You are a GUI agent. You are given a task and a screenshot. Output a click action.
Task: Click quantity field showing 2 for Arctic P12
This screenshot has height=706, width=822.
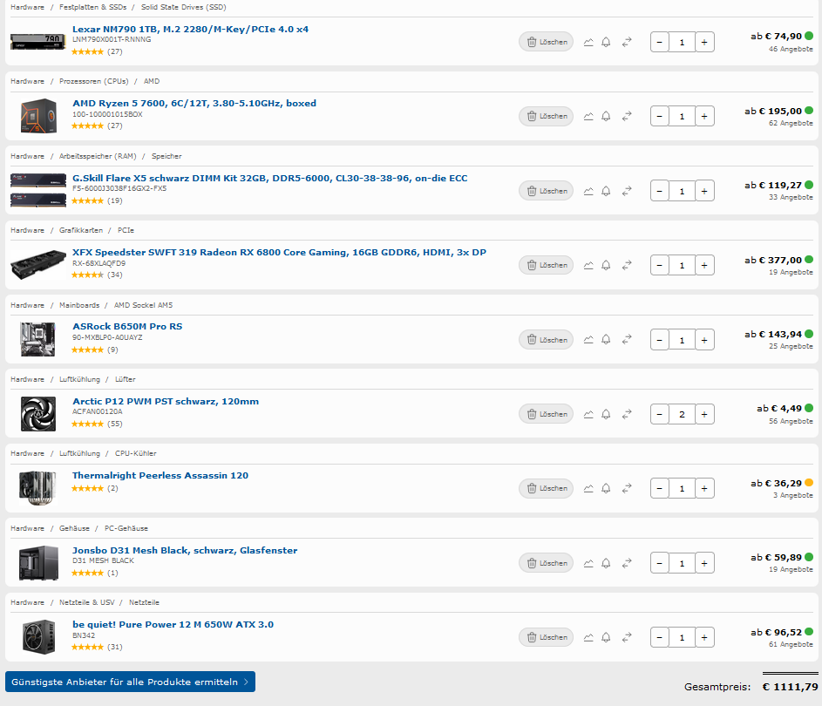(x=682, y=415)
